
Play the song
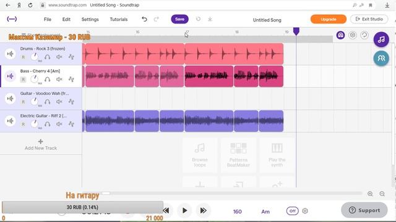point(184,210)
